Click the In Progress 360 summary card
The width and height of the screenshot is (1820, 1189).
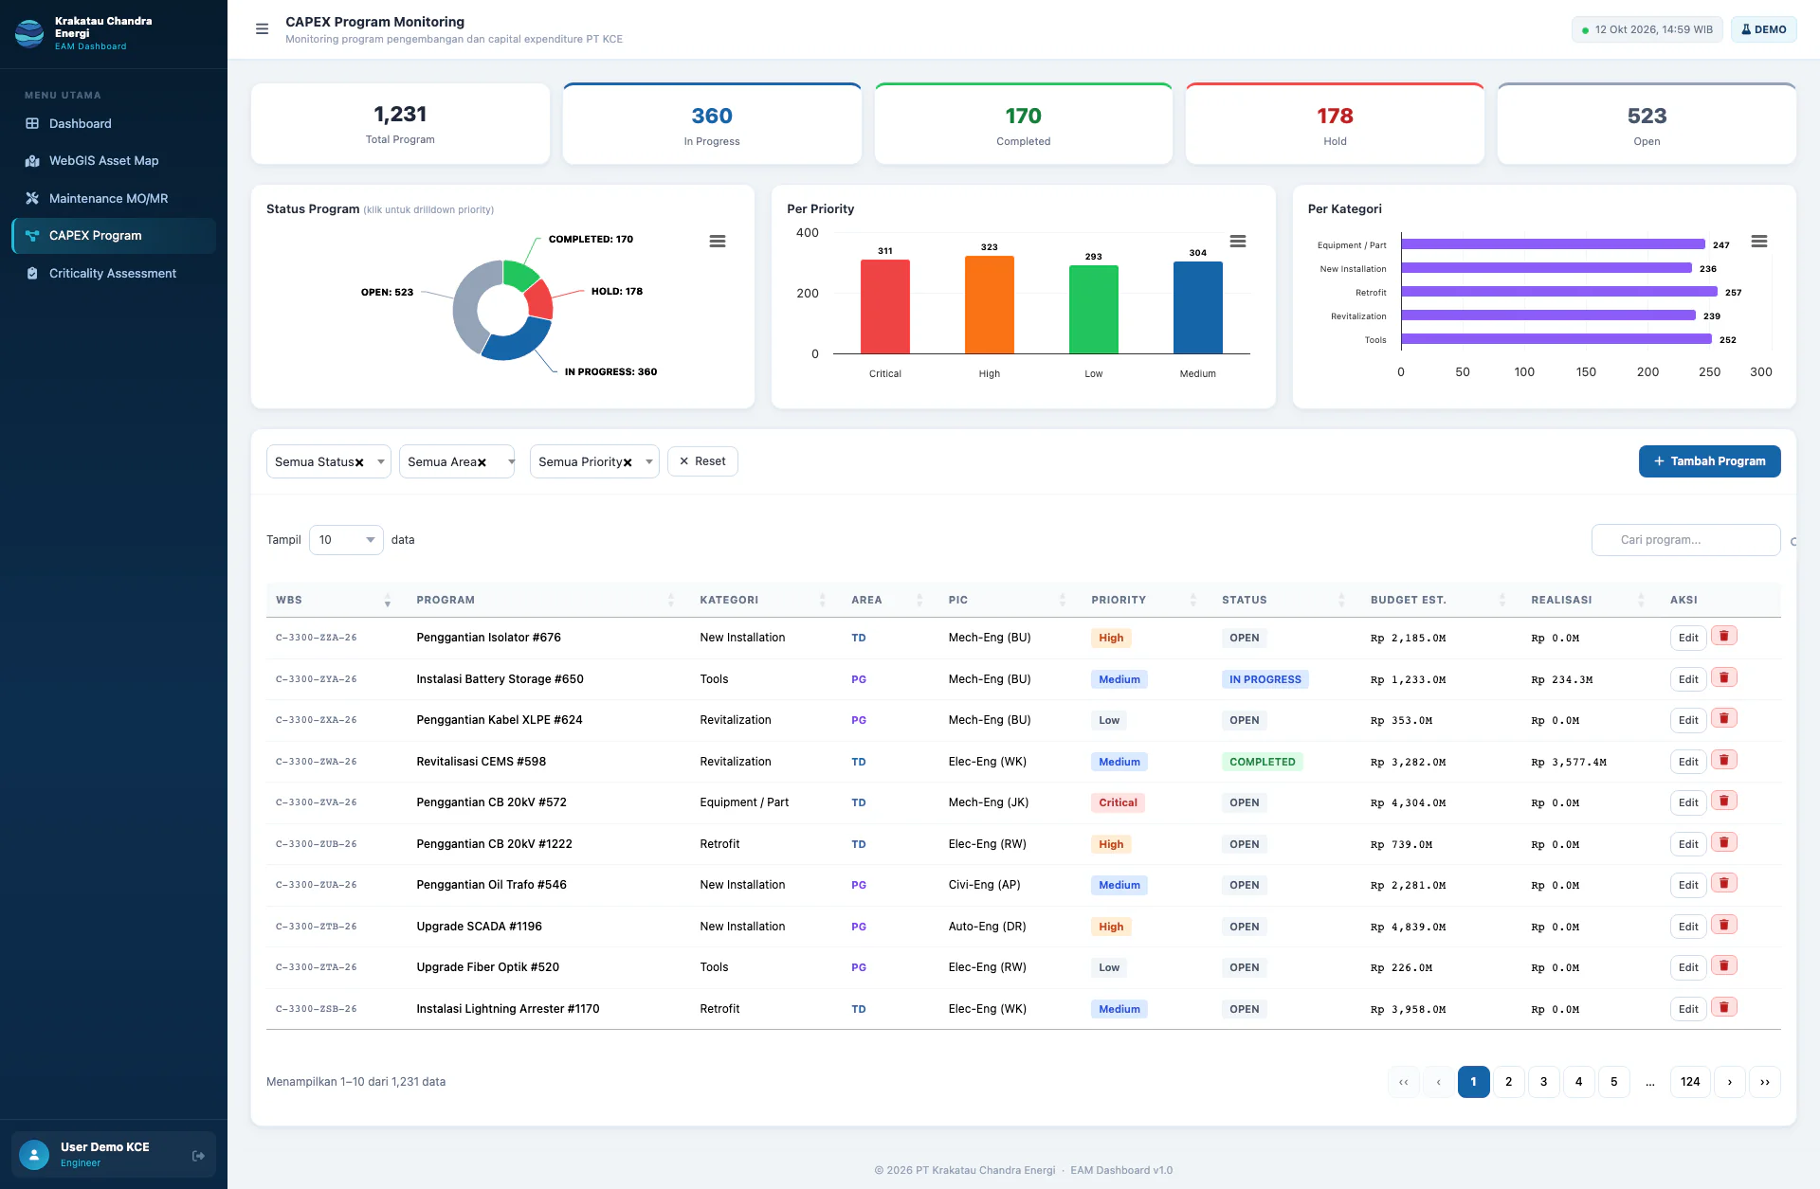coord(712,124)
